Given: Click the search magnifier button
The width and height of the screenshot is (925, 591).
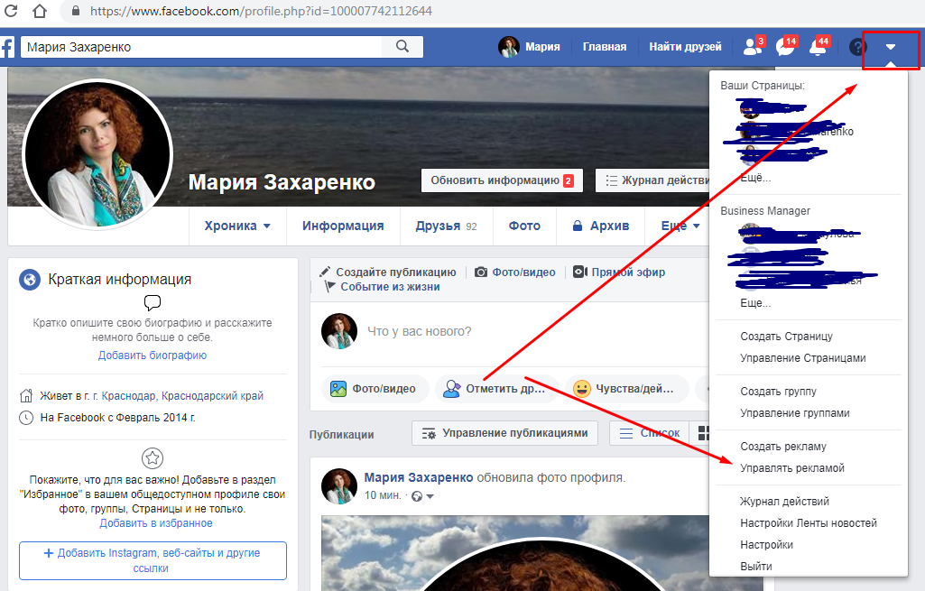Looking at the screenshot, I should click(x=402, y=47).
